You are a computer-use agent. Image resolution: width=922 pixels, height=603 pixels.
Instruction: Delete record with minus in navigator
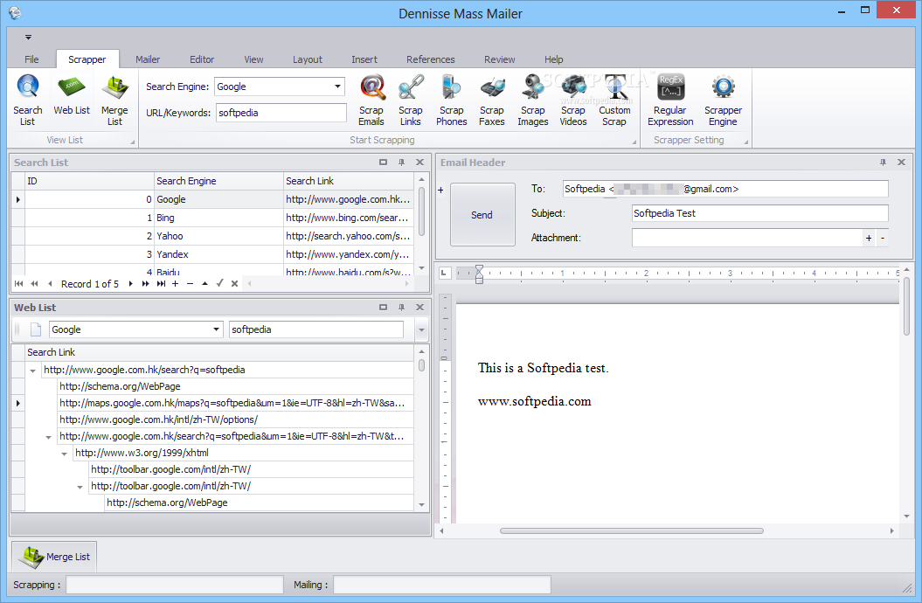[190, 284]
